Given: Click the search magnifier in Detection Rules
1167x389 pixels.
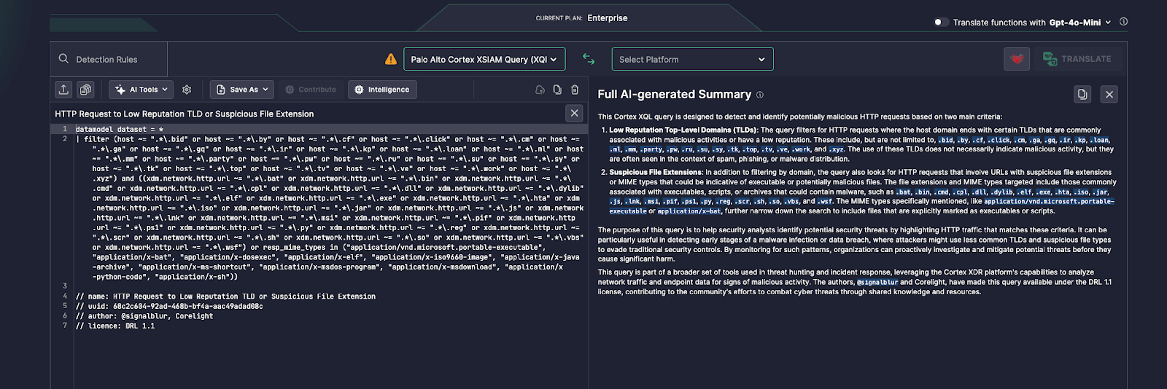Looking at the screenshot, I should tap(63, 59).
